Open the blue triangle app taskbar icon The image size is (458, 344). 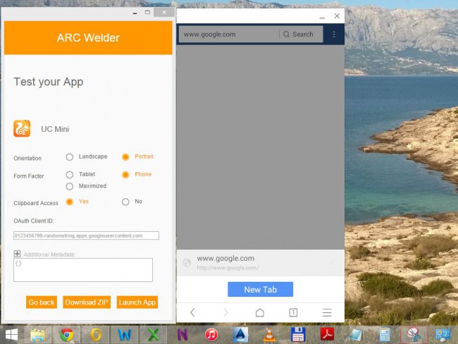[240, 335]
